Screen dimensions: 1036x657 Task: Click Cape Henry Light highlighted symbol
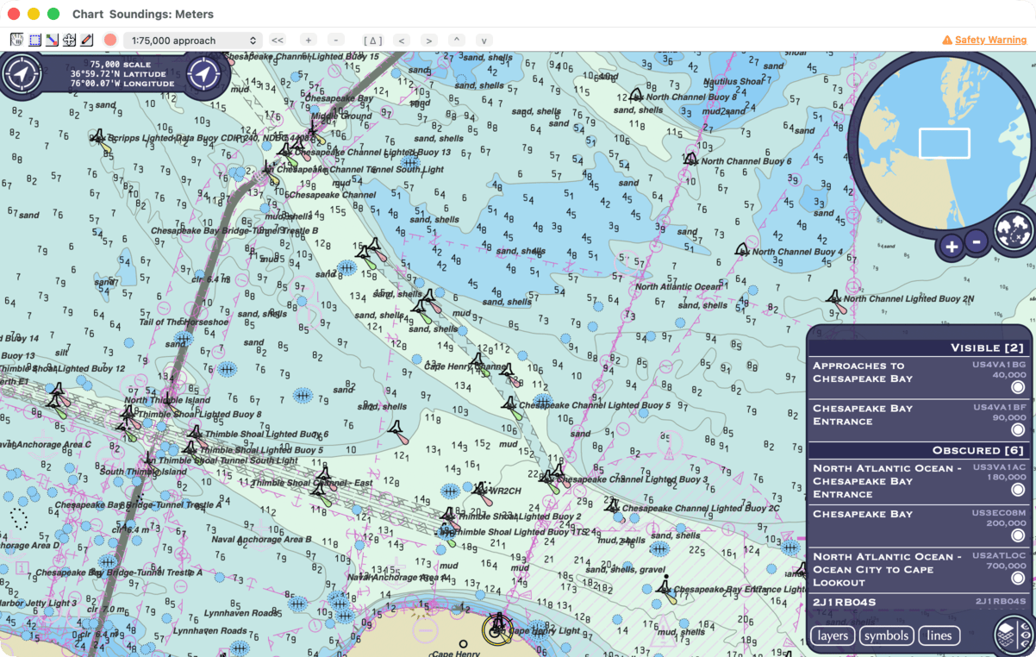coord(498,629)
